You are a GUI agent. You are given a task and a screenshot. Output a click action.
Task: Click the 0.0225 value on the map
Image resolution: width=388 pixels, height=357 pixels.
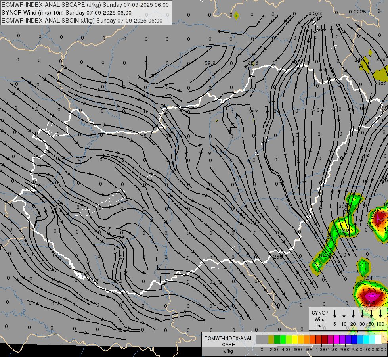pos(357,12)
